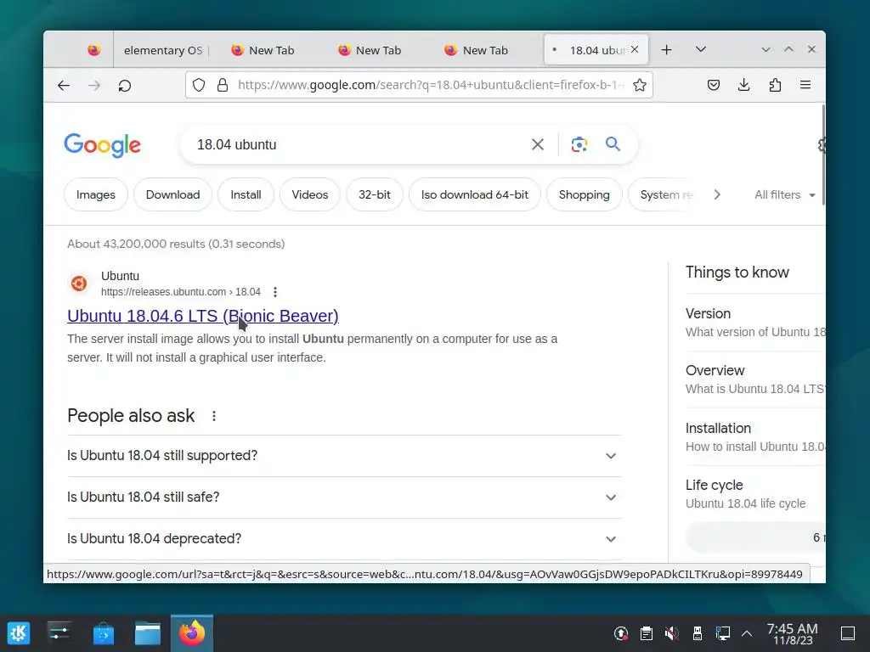This screenshot has height=652, width=870.
Task: Submit search with the magnifier icon
Action: pyautogui.click(x=613, y=144)
